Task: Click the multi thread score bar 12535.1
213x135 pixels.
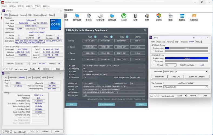Action: 186,58
